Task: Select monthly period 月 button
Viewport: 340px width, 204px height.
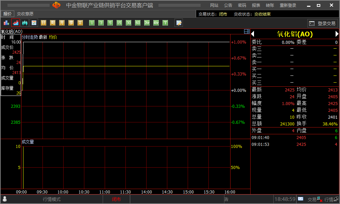Action: coord(62,23)
